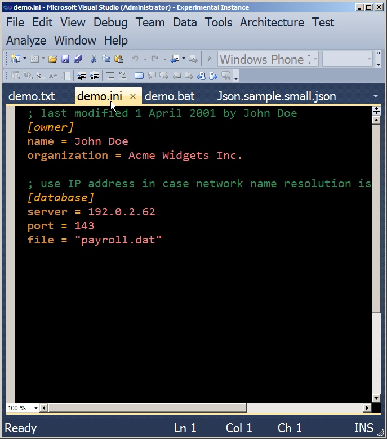Click the horizontal scrollbar right arrow
Image resolution: width=387 pixels, height=439 pixels.
pyautogui.click(x=367, y=408)
